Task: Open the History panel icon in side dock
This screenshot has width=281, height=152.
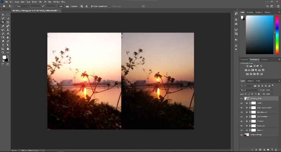Action: tap(236, 14)
